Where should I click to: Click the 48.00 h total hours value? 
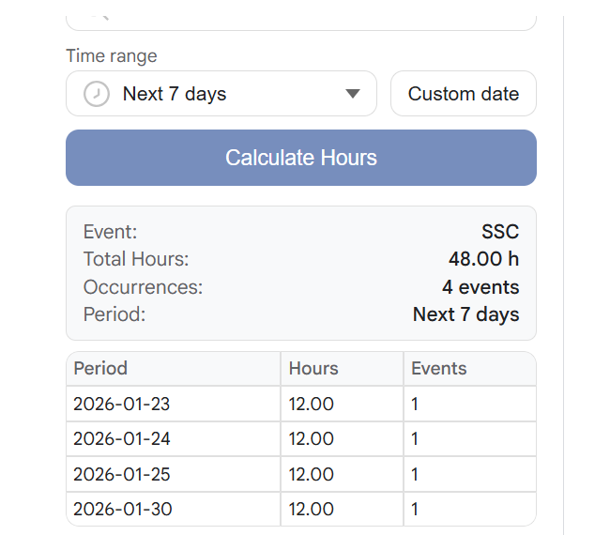(x=483, y=259)
